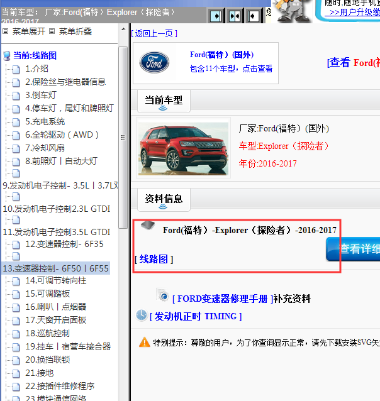Click the 年份:2016-2017 red text
This screenshot has width=380, height=401.
267,163
